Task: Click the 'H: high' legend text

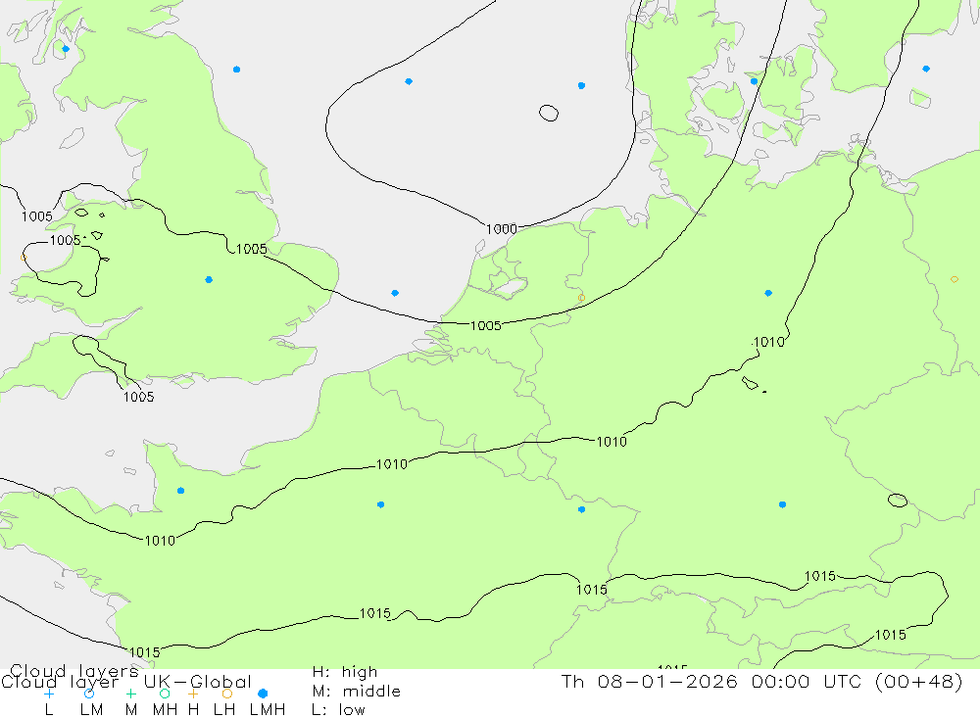Action: (x=345, y=672)
